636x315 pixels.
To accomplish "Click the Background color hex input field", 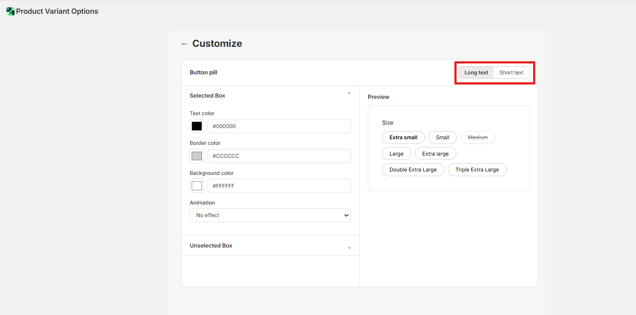I will [x=279, y=186].
